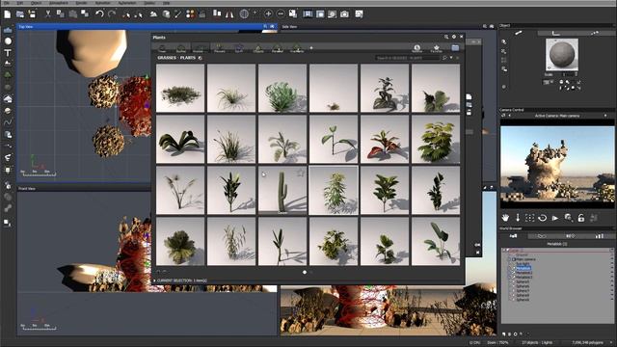Select the Text tool in left toolbar
The image size is (617, 347).
pos(8,52)
